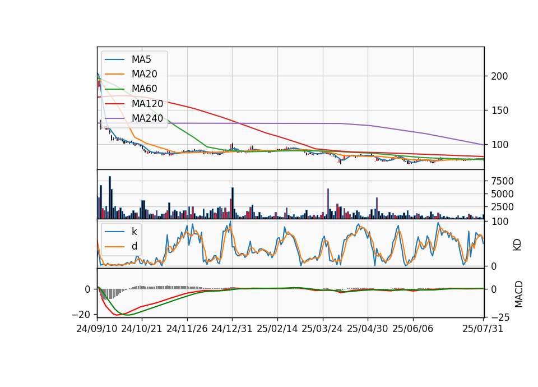The height and width of the screenshot is (387, 538).
Task: Click the KD axis title
Action: [517, 245]
